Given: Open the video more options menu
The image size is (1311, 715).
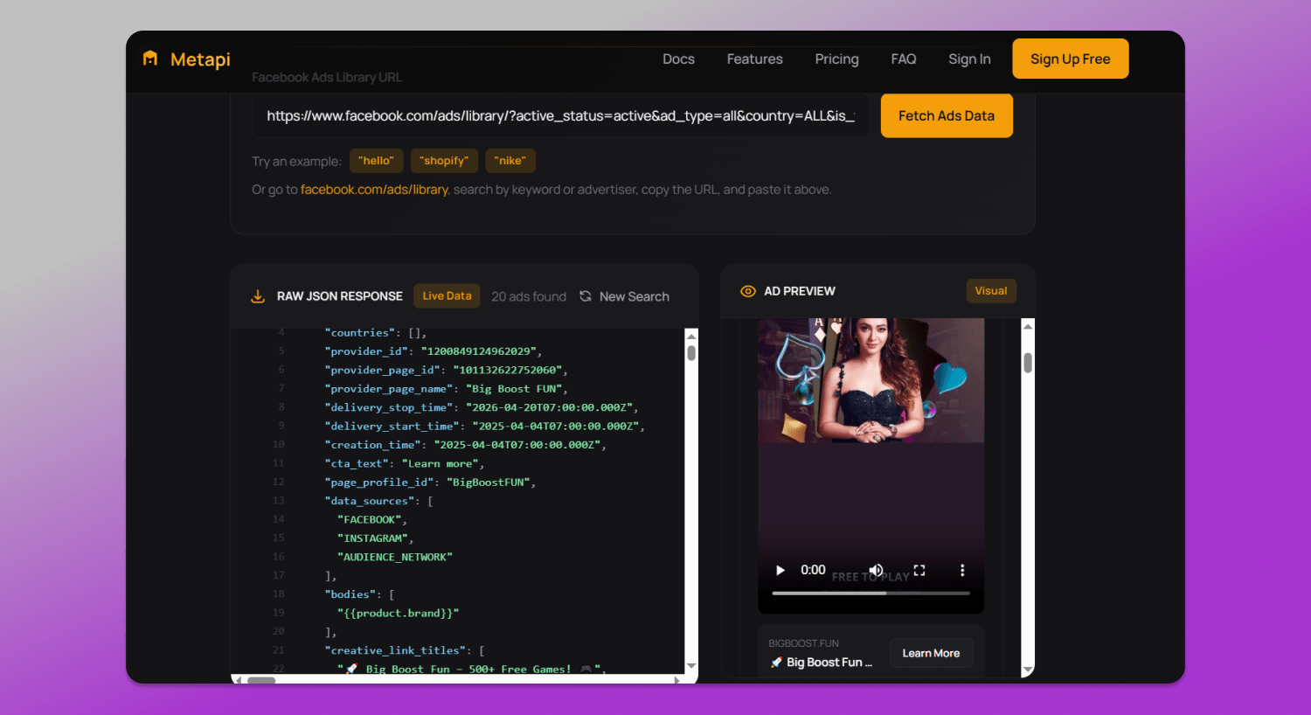Looking at the screenshot, I should pos(962,570).
